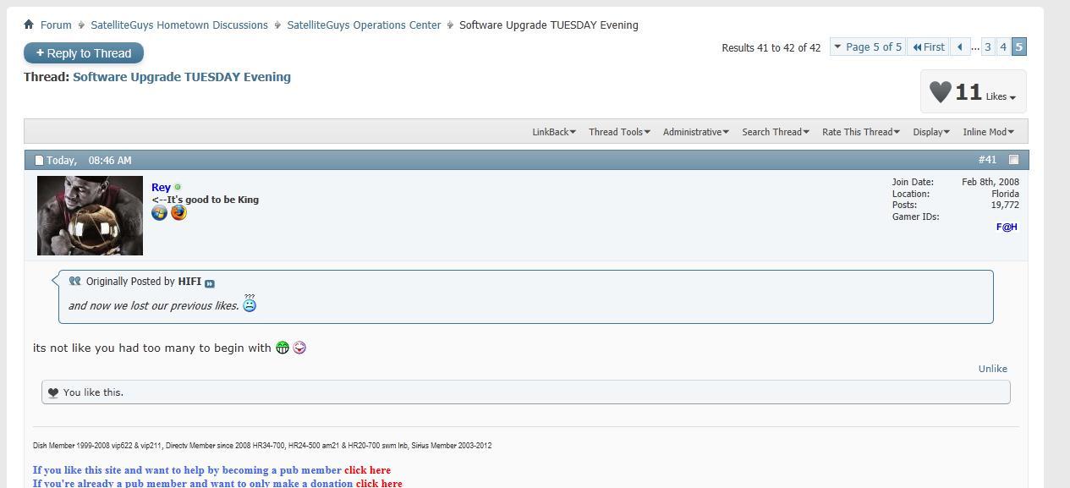This screenshot has height=488, width=1070.
Task: Go to previous page arrow icon
Action: 960,47
